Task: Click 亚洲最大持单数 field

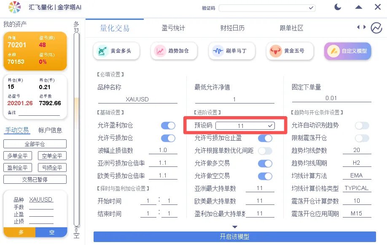Action: click(x=260, y=188)
